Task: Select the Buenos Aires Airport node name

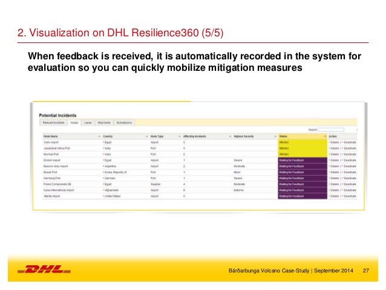Action: coord(56,166)
